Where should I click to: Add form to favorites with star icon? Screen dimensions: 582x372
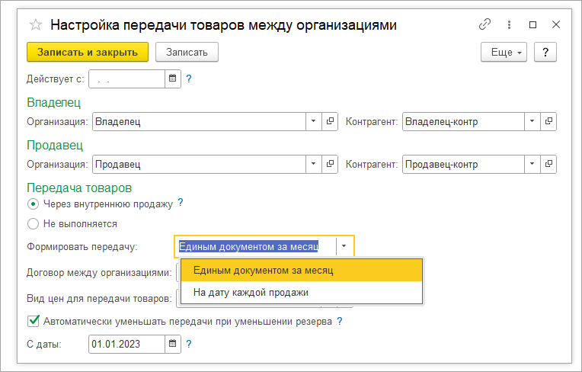(35, 25)
